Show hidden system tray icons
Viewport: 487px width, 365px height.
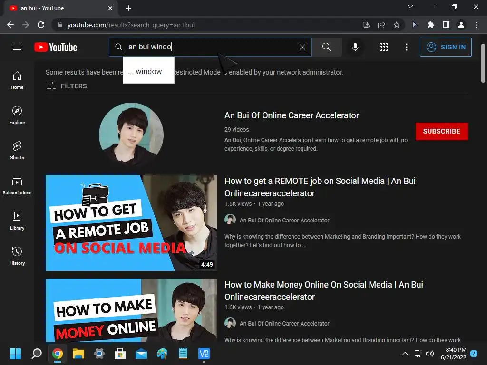tap(405, 354)
